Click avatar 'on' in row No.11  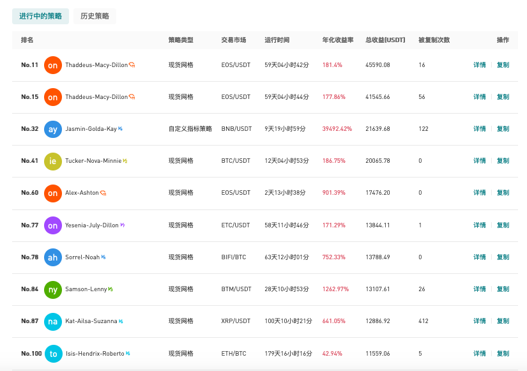coord(53,65)
